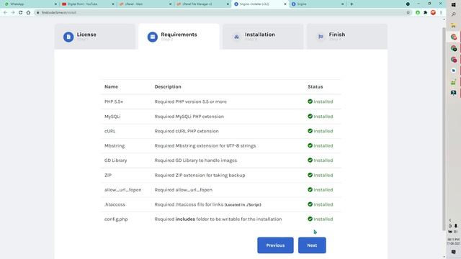Click the page vertical scrollbar
The height and width of the screenshot is (259, 461).
(444, 129)
